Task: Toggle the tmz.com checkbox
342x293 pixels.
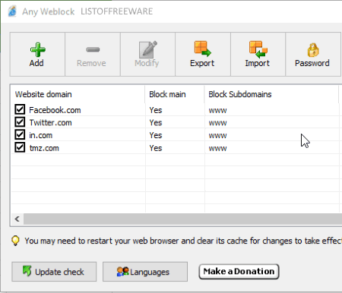Action: (20, 147)
